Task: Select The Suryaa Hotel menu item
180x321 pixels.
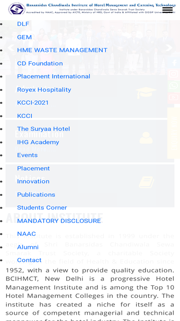Action: tap(44, 129)
